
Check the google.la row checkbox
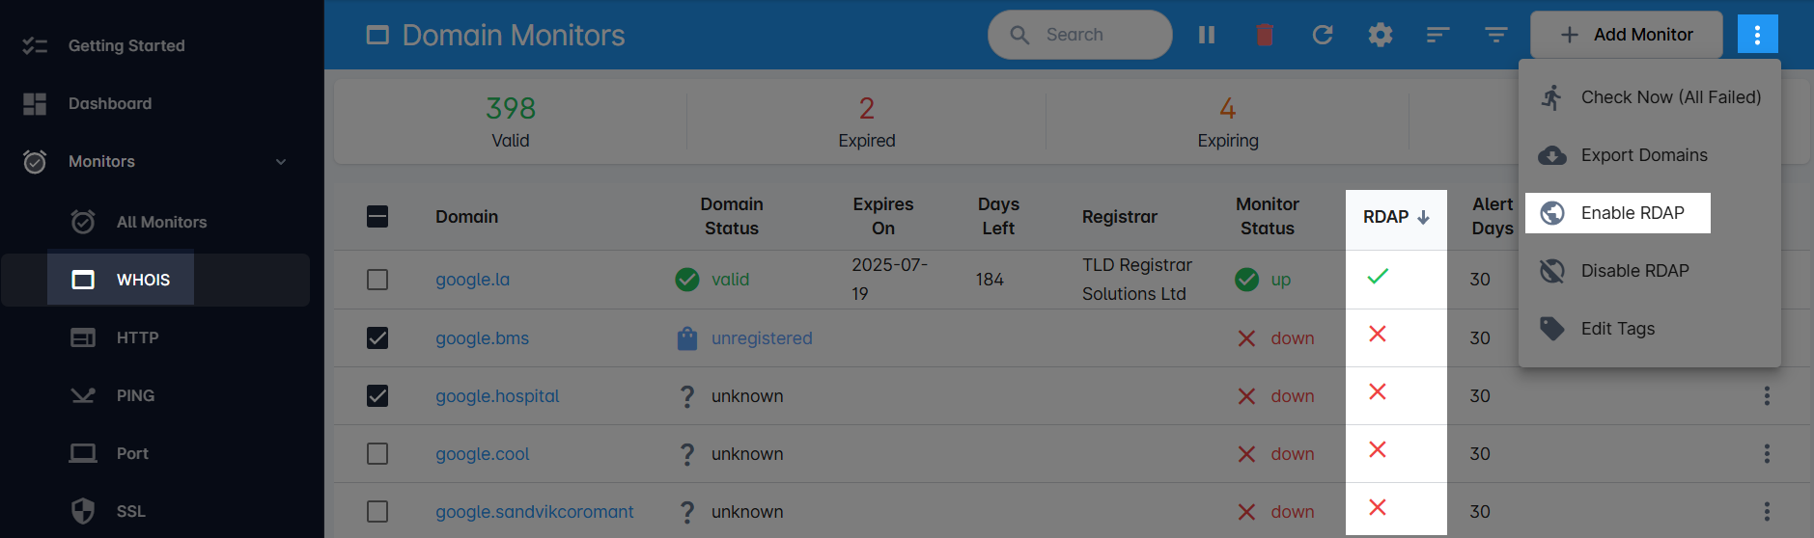(377, 280)
